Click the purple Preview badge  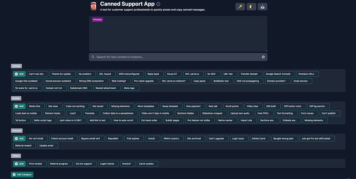click(x=98, y=20)
